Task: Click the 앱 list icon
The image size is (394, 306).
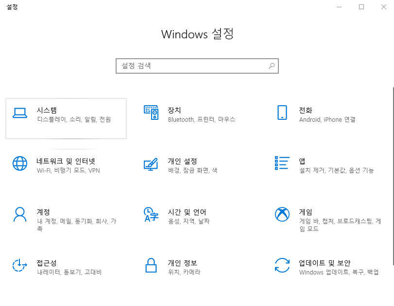Action: 282,163
